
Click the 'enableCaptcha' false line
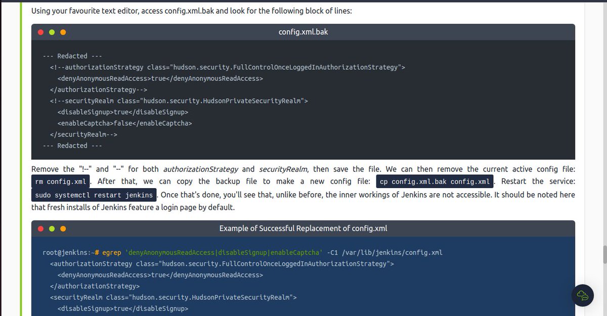(x=124, y=123)
